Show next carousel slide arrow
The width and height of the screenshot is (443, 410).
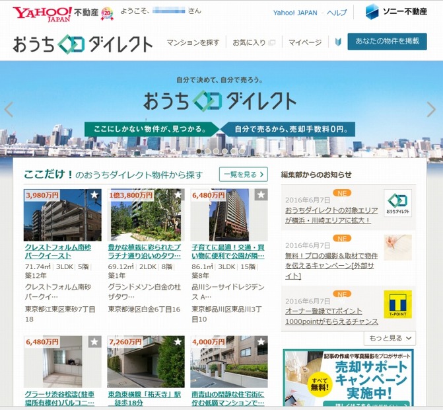pyautogui.click(x=431, y=109)
